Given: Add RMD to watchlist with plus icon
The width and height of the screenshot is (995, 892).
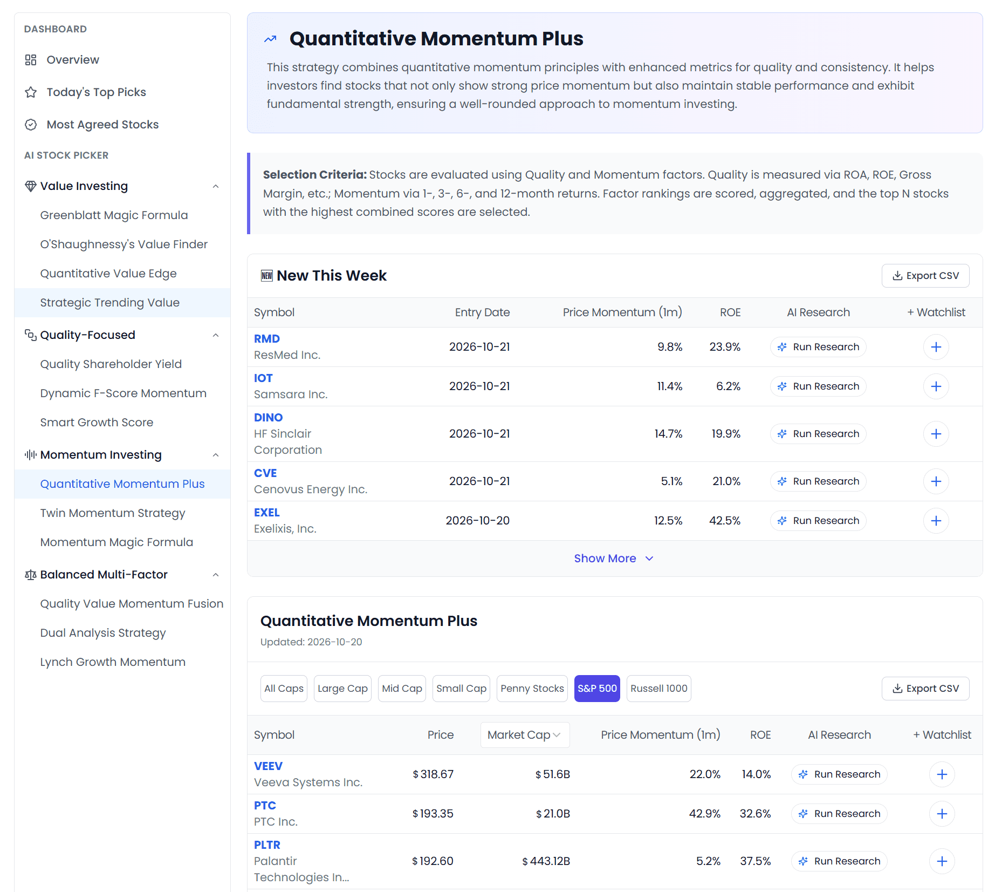Looking at the screenshot, I should tap(936, 347).
